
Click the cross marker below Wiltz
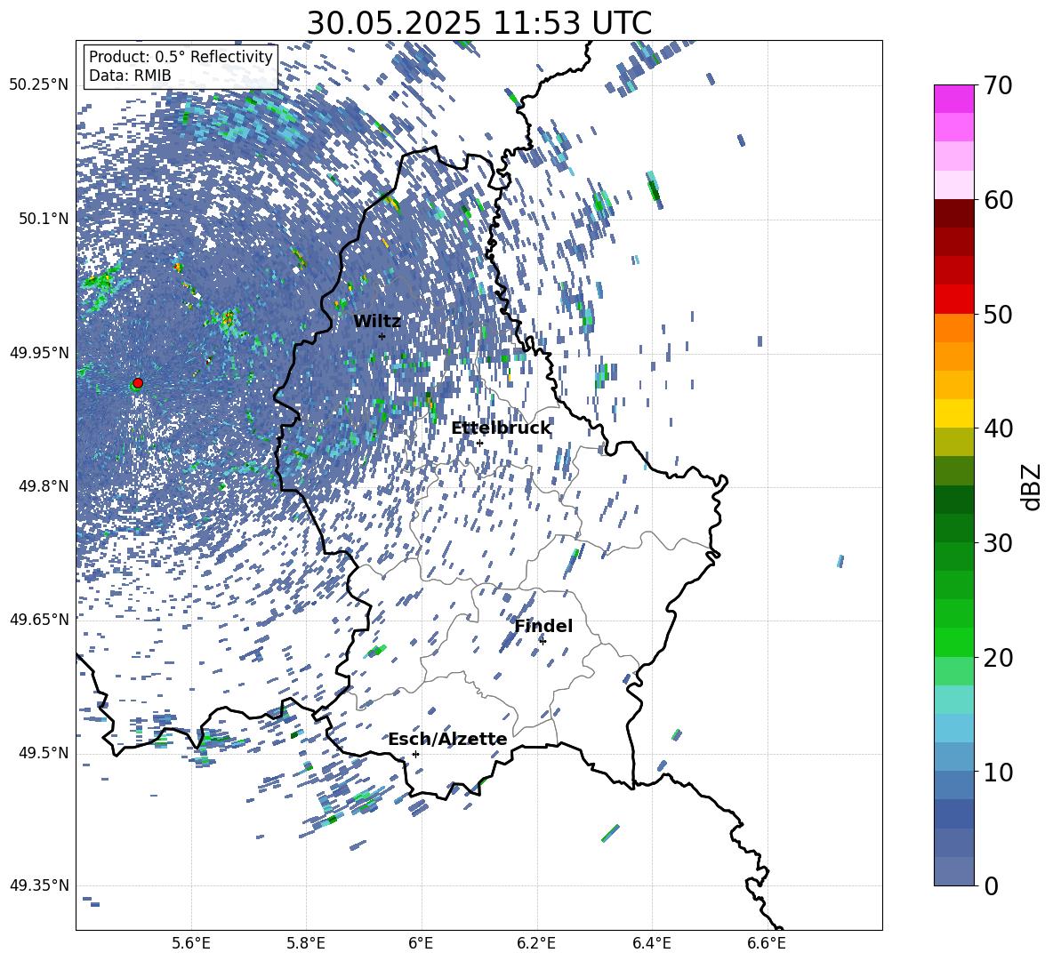click(x=382, y=336)
